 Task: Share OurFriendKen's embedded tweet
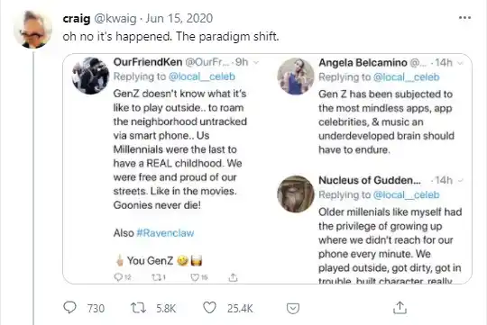pyautogui.click(x=233, y=277)
